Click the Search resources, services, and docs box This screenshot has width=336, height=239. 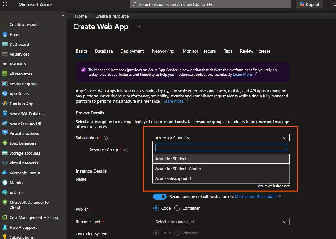[211, 5]
